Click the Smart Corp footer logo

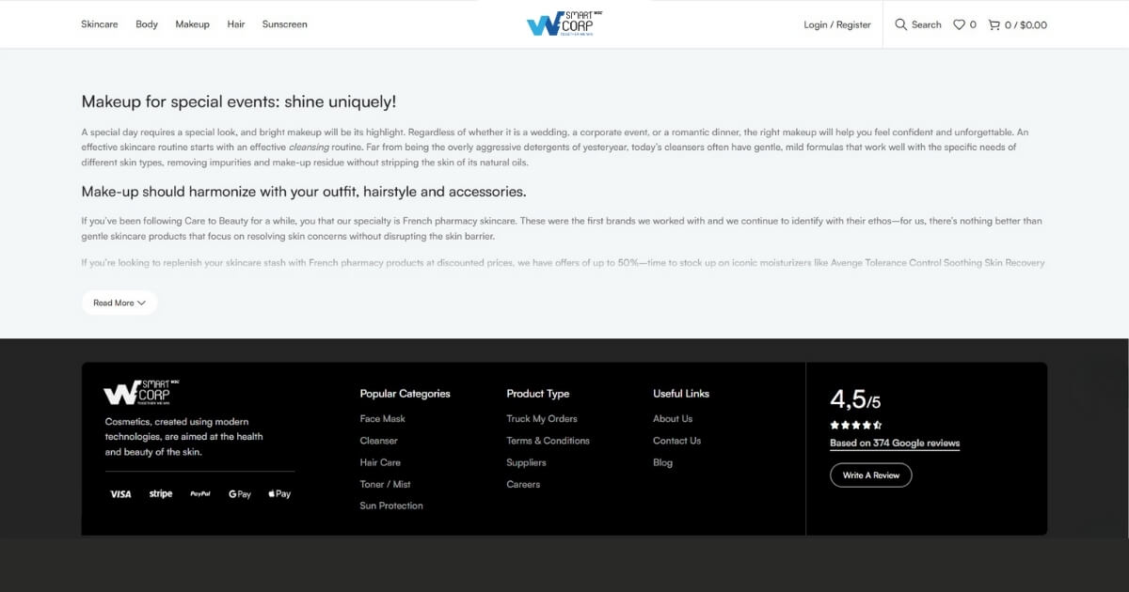[x=136, y=393]
